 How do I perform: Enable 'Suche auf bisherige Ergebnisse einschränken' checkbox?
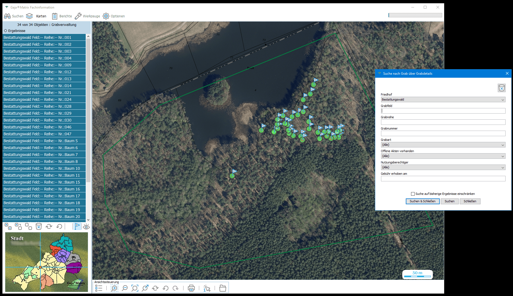coord(413,194)
